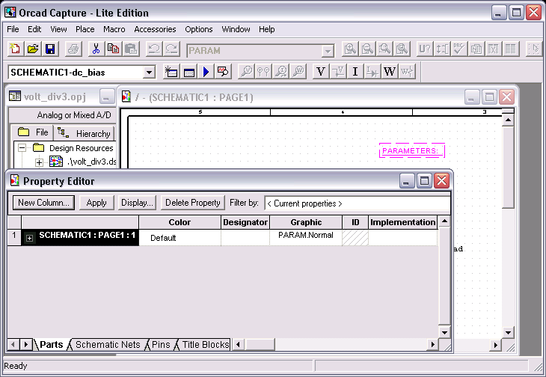This screenshot has width=546, height=377.
Task: Open a file using the folder icon
Action: (33, 49)
